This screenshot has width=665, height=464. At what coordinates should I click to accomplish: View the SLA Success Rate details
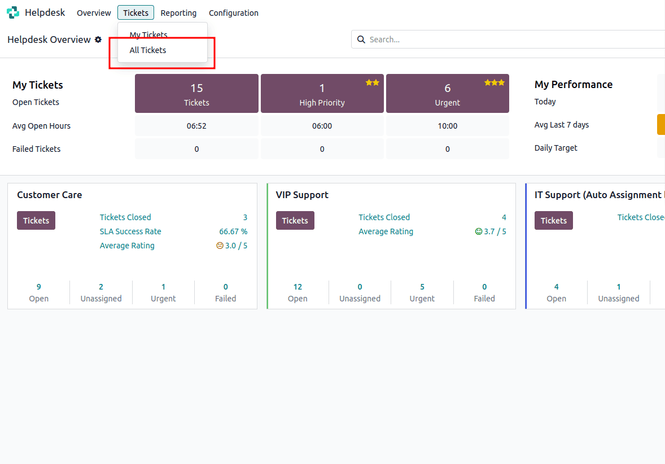coord(130,231)
